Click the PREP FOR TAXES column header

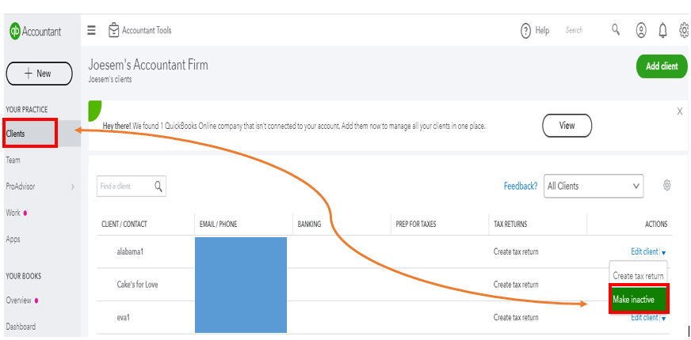pyautogui.click(x=415, y=225)
